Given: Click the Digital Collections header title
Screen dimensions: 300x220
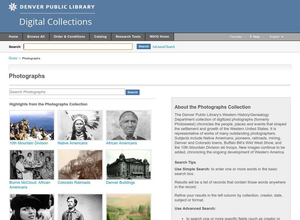Looking at the screenshot, I should 55,22.
